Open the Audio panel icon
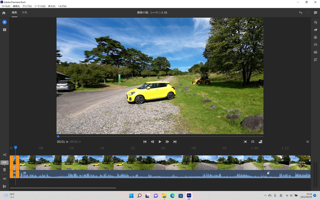Screen dimensions: 320x200 tap(316, 52)
